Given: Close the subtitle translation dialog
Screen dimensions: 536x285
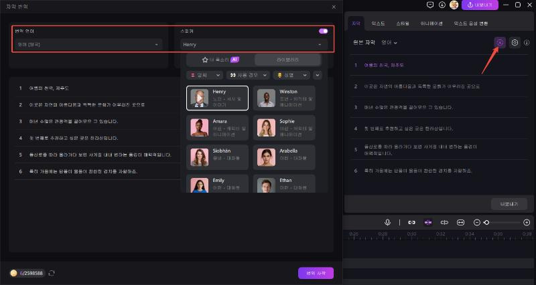Looking at the screenshot, I should click(334, 7).
